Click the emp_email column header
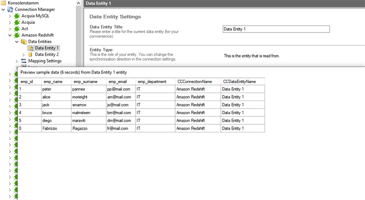 pos(119,82)
